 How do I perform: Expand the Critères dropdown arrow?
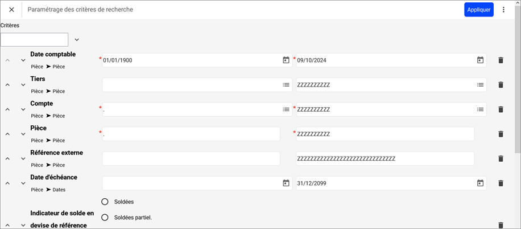click(77, 40)
